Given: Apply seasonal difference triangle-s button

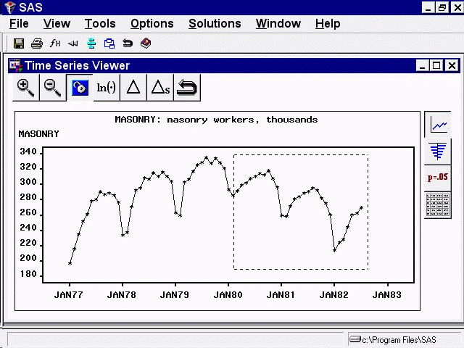Looking at the screenshot, I should (159, 88).
